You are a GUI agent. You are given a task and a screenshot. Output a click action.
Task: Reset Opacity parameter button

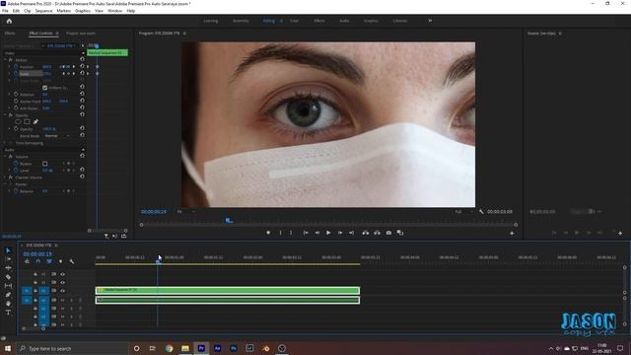click(x=82, y=128)
